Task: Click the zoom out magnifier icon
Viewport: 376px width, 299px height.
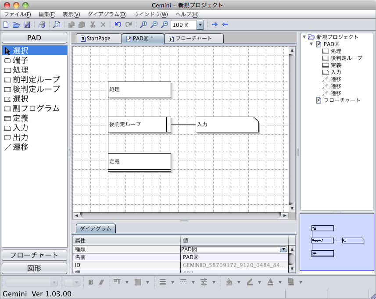Action: tap(164, 25)
